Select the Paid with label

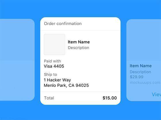click(52, 61)
